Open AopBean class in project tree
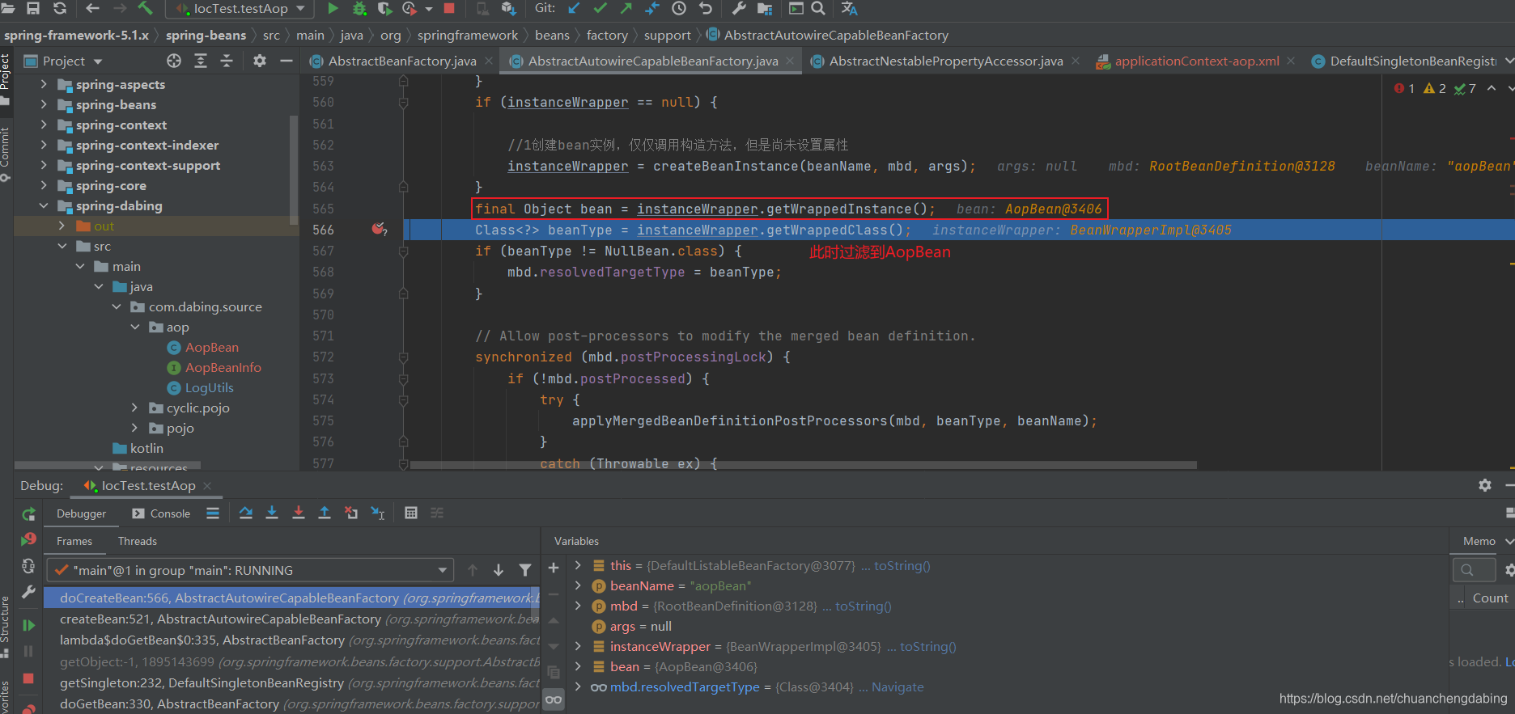Image resolution: width=1515 pixels, height=714 pixels. coord(211,347)
